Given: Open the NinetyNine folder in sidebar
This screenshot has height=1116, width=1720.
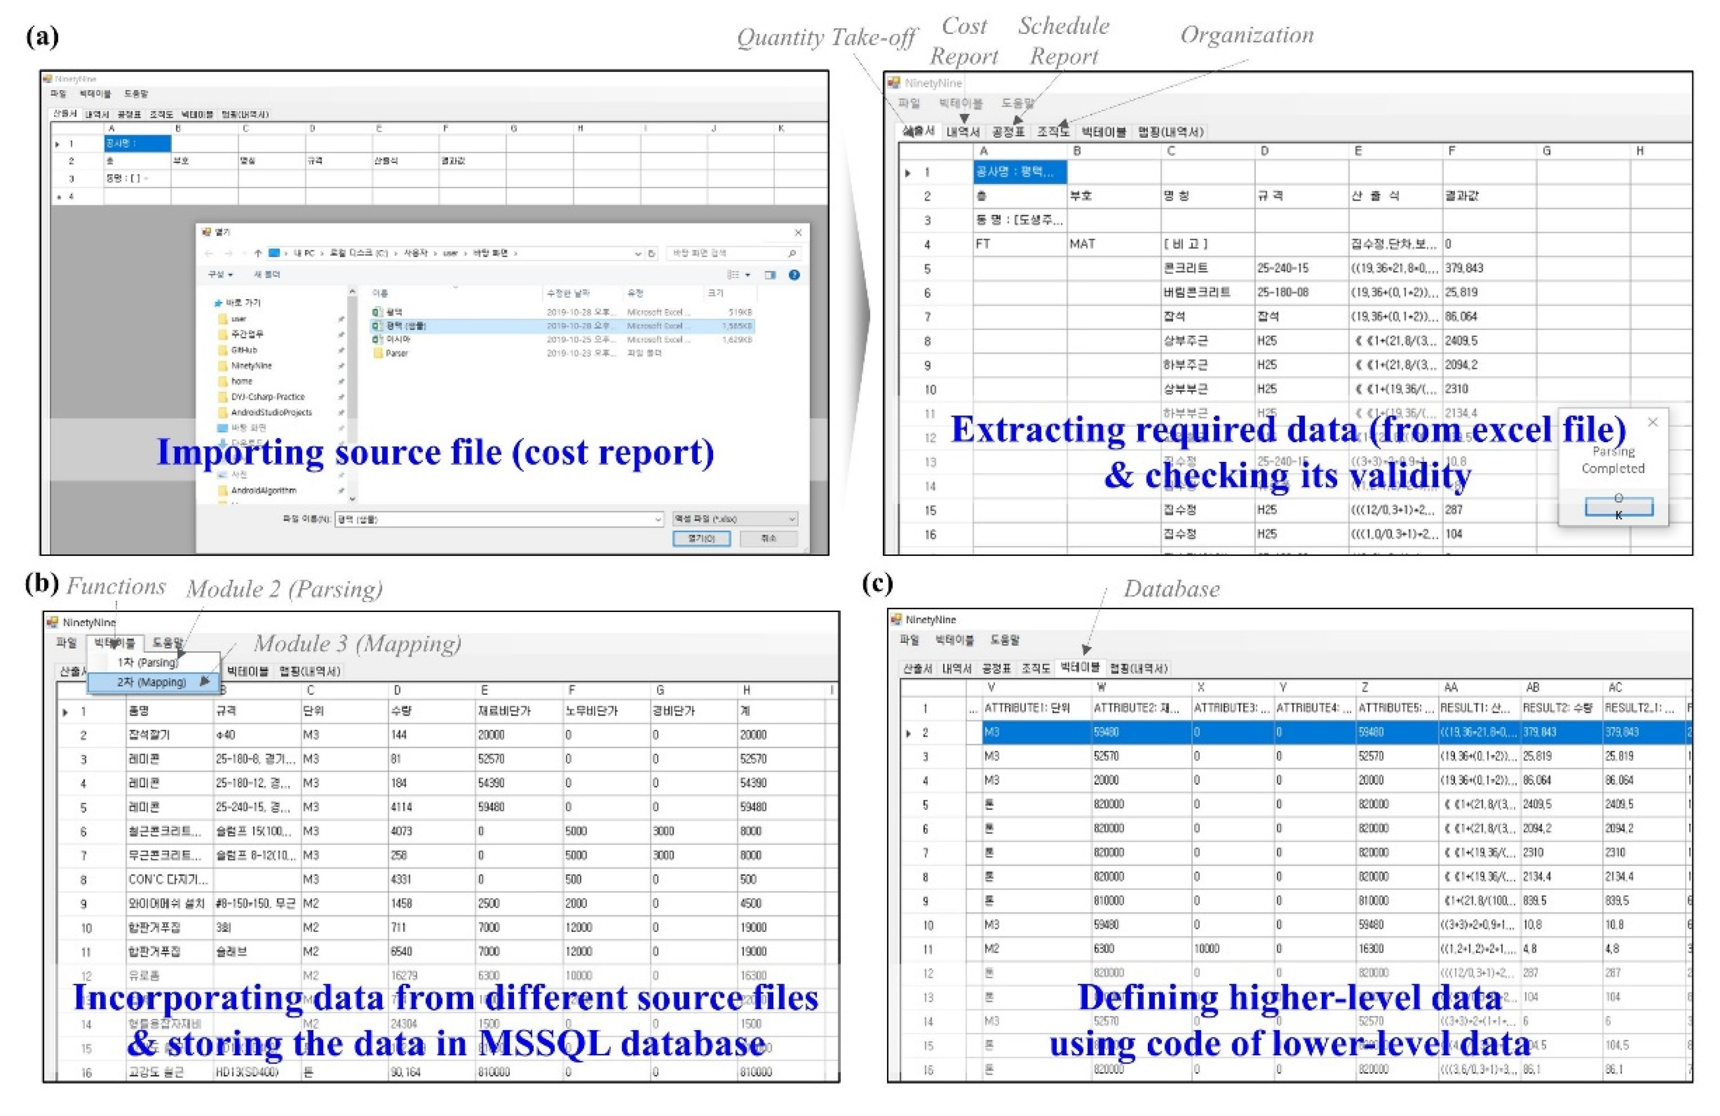Looking at the screenshot, I should coord(251,366).
